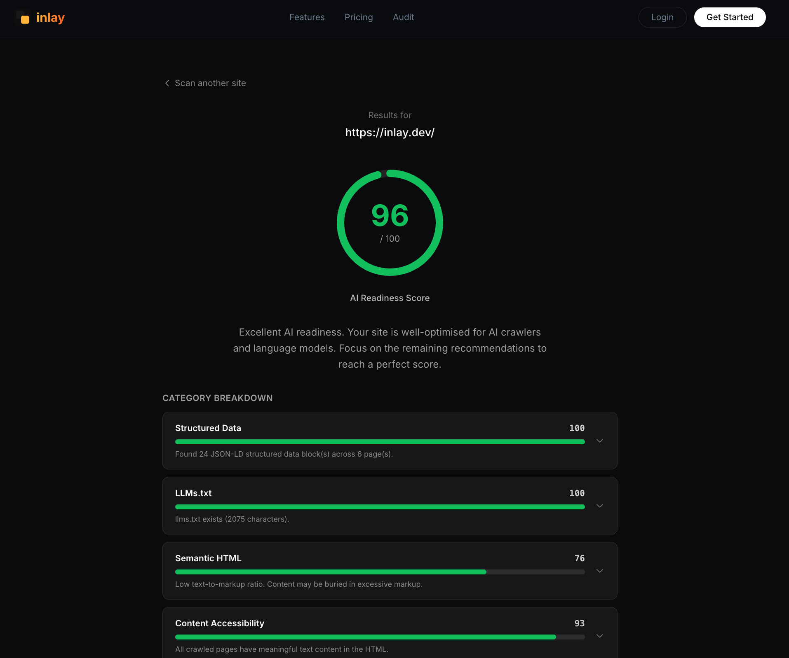Click the LLMs.txt category heading
This screenshot has height=658, width=789.
coord(193,493)
